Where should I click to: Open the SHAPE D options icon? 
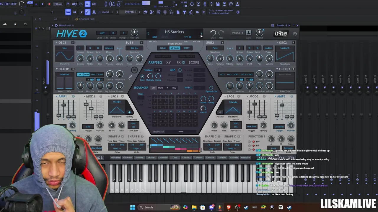click(x=239, y=136)
